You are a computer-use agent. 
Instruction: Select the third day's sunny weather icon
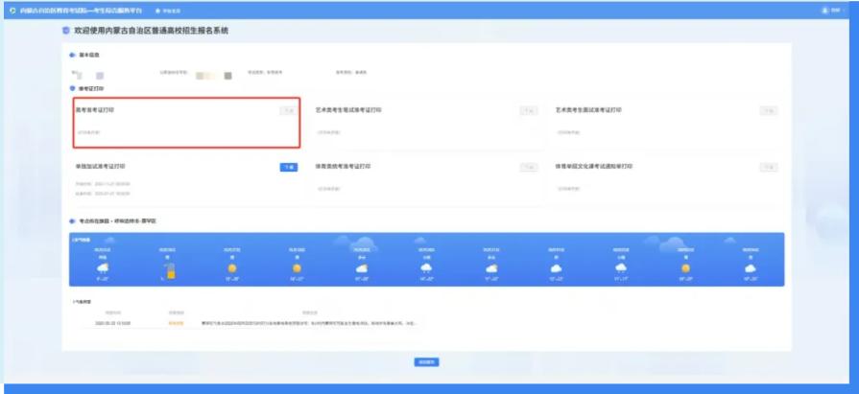click(231, 268)
